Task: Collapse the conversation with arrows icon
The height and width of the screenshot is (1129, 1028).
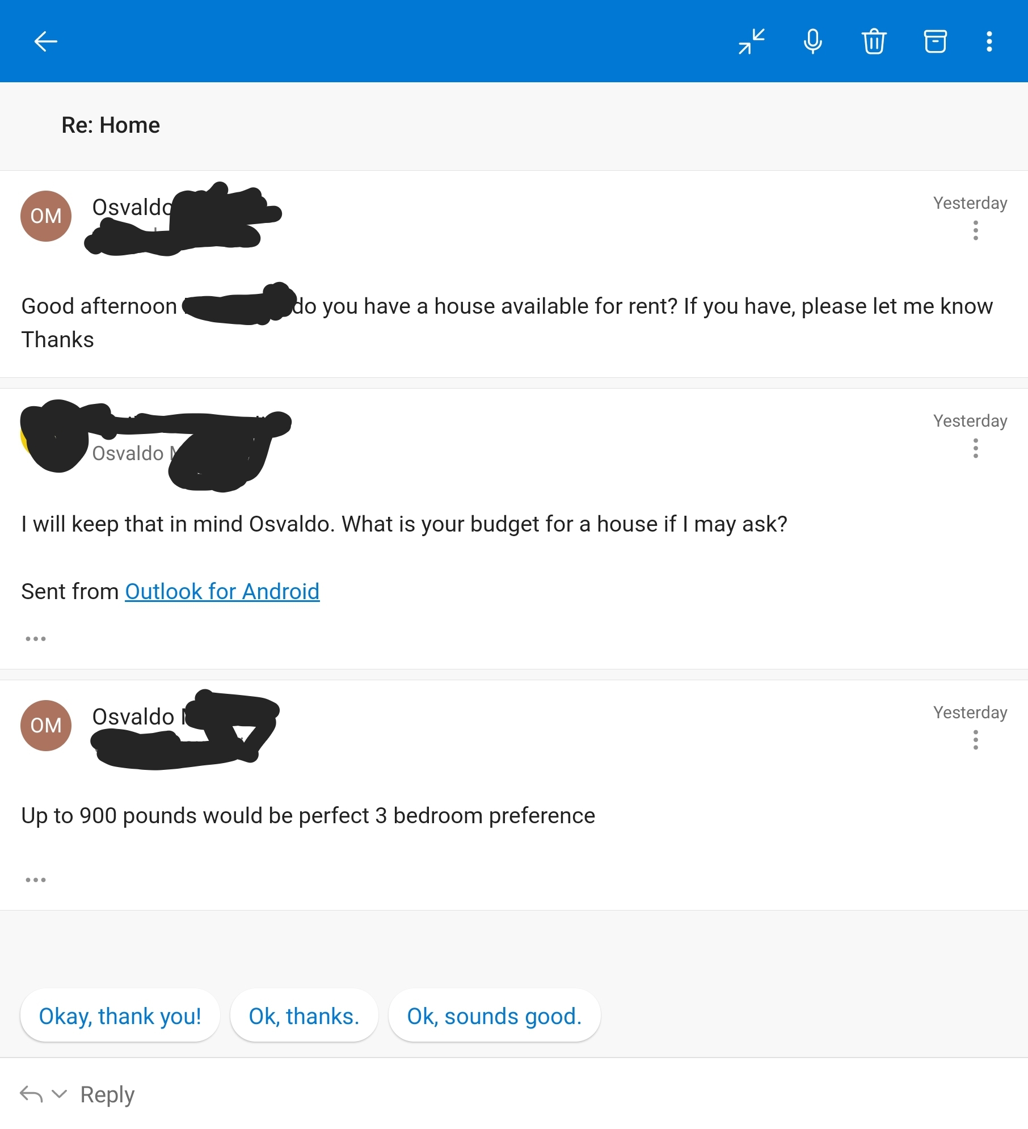Action: [752, 41]
